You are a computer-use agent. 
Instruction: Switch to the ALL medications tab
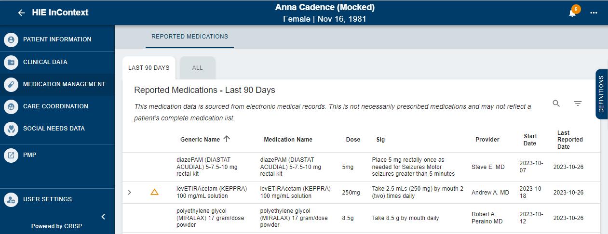(197, 68)
